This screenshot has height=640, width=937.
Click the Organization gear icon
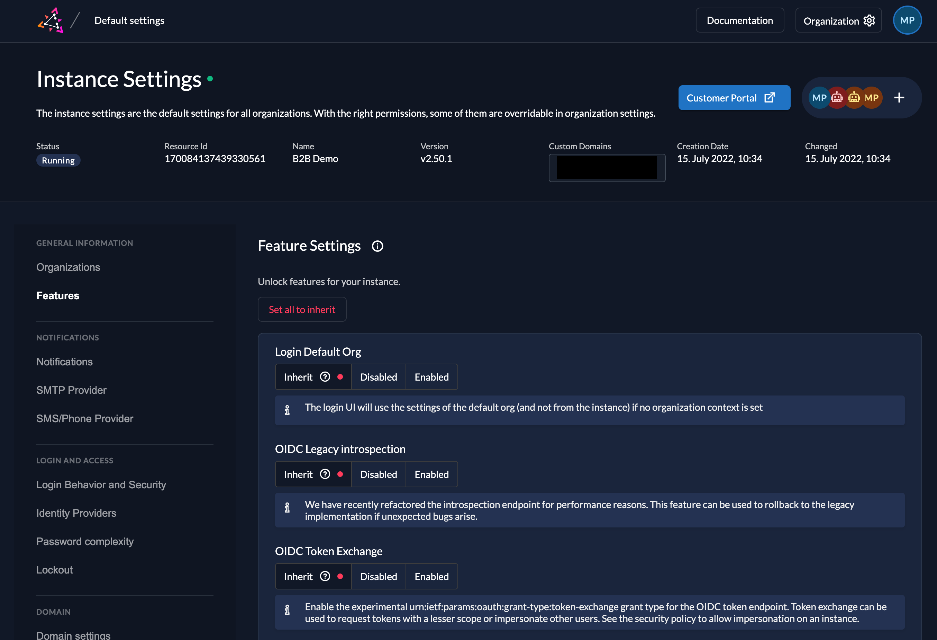[x=869, y=20]
